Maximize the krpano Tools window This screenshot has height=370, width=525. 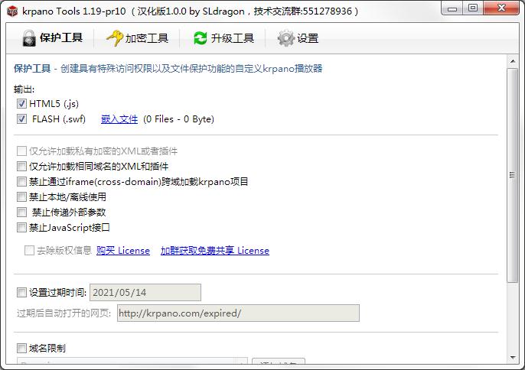[473, 8]
